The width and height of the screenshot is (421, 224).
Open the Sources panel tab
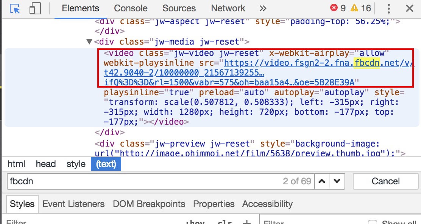pos(179,8)
